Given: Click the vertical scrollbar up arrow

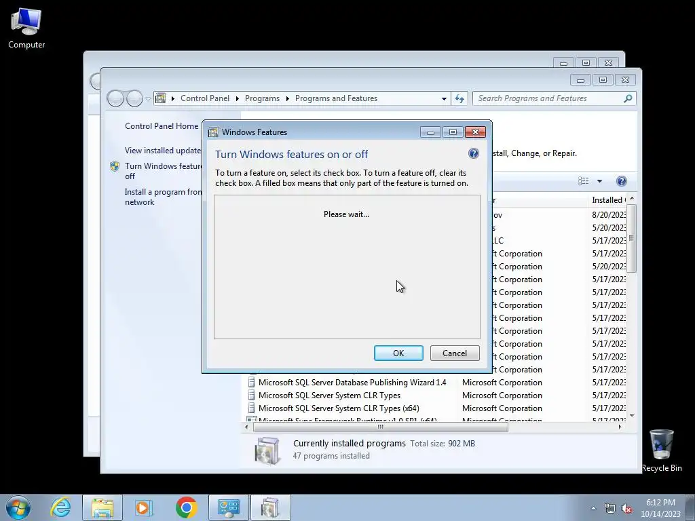Looking at the screenshot, I should (x=632, y=199).
